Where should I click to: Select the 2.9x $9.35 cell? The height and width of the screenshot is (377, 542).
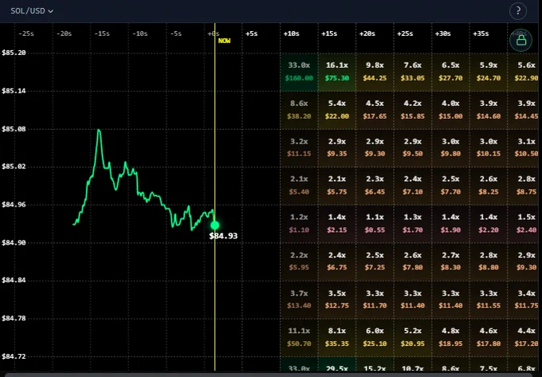[337, 148]
